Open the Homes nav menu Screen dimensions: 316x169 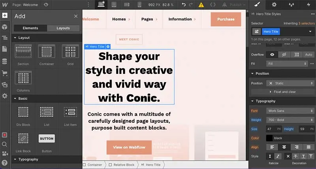click(x=121, y=19)
